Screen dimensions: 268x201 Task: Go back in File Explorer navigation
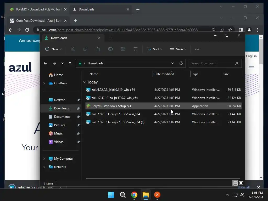(45, 63)
